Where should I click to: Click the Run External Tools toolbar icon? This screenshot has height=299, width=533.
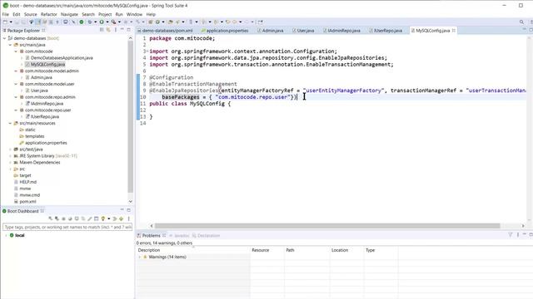click(113, 22)
